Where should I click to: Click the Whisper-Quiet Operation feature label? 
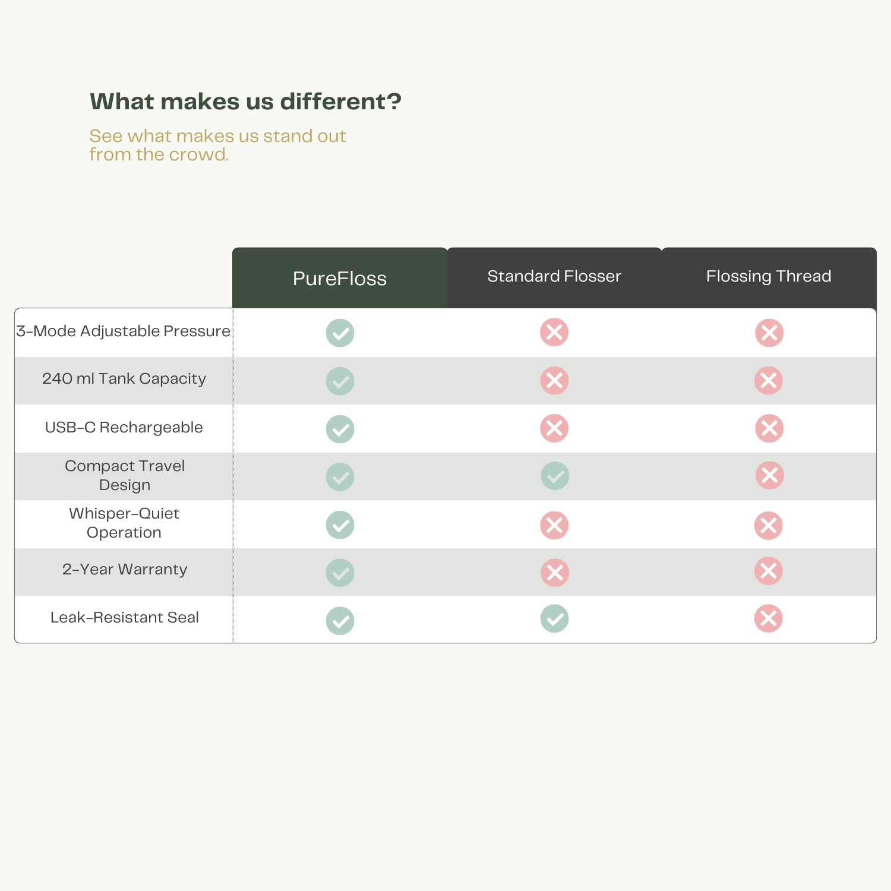pos(124,523)
